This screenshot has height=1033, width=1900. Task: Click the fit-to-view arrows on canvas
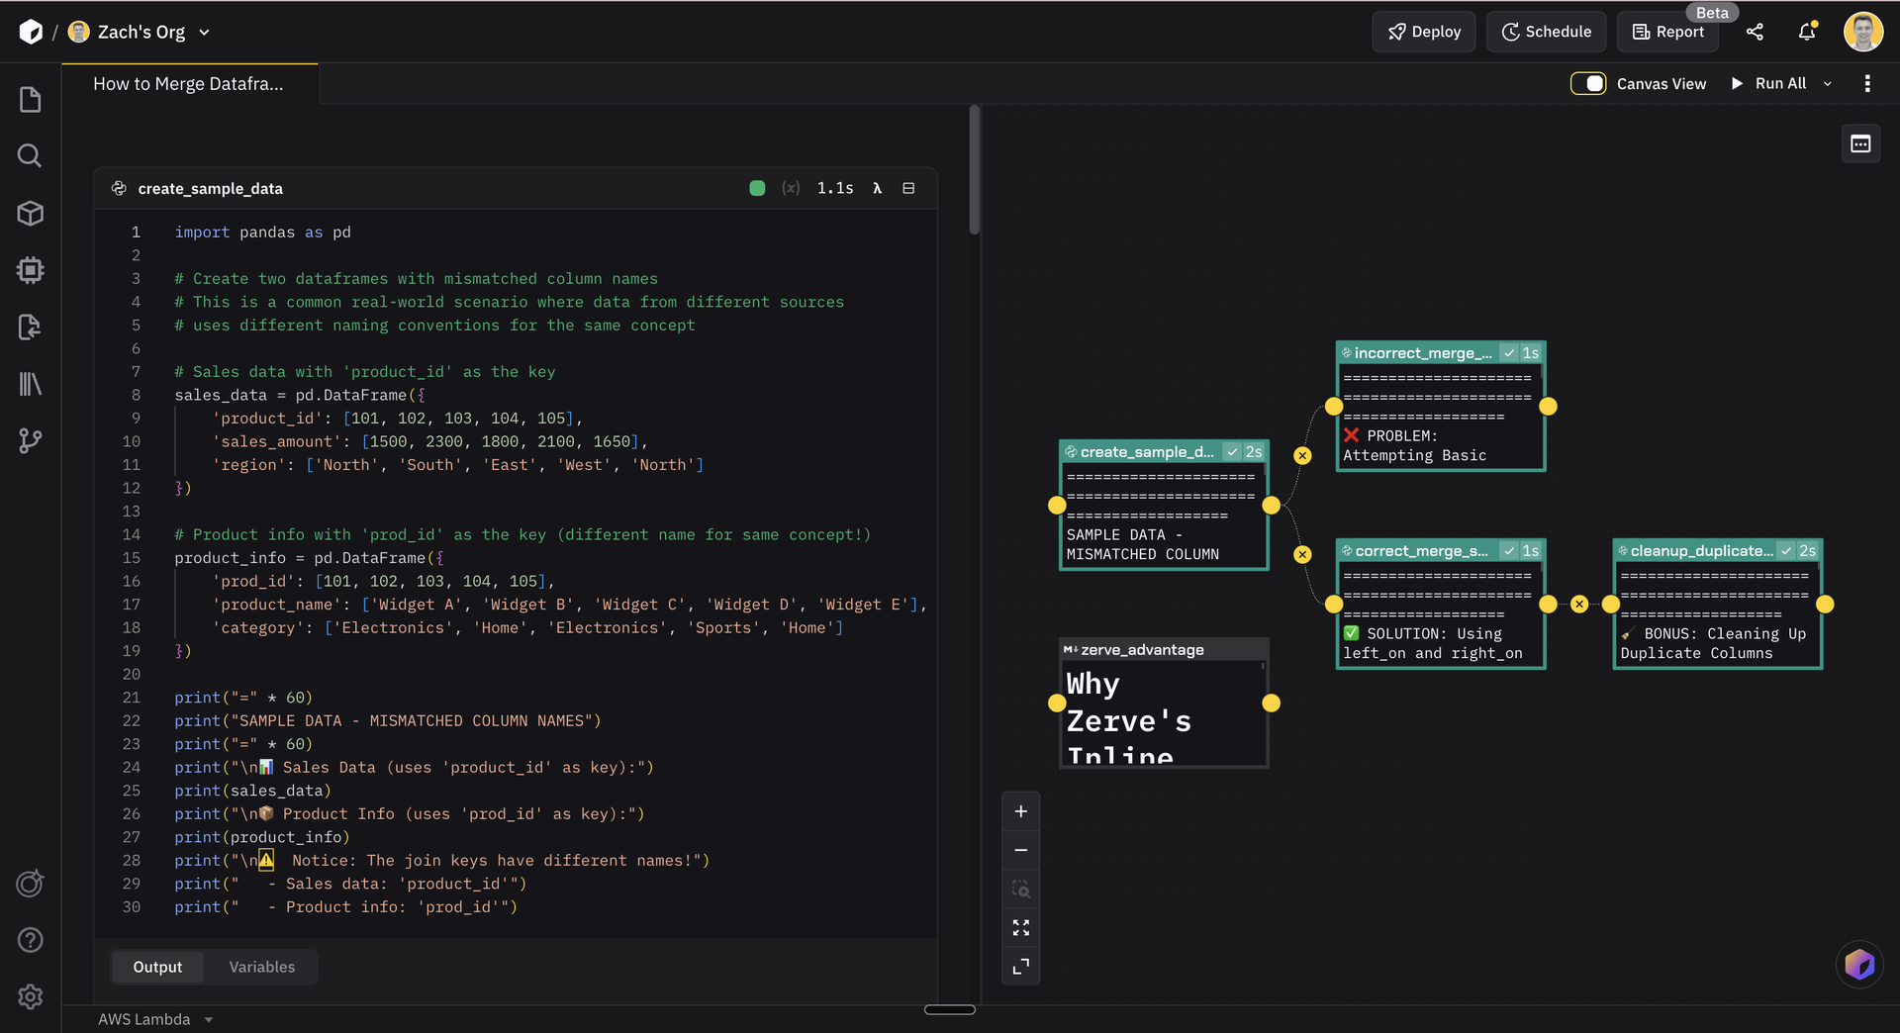[1021, 927]
